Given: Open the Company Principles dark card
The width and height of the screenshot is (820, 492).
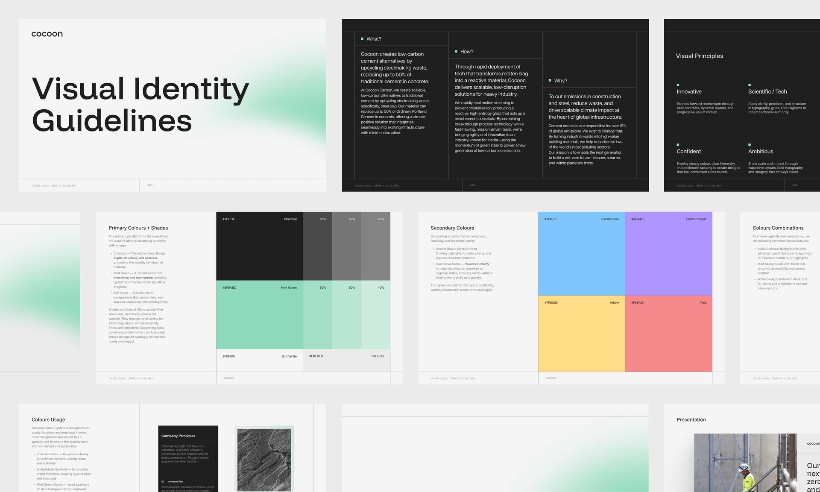Looking at the screenshot, I should [x=188, y=459].
